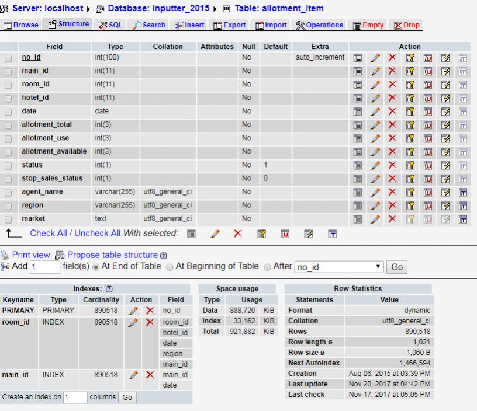Open the Import tab
This screenshot has width=477, height=411.
click(x=271, y=25)
